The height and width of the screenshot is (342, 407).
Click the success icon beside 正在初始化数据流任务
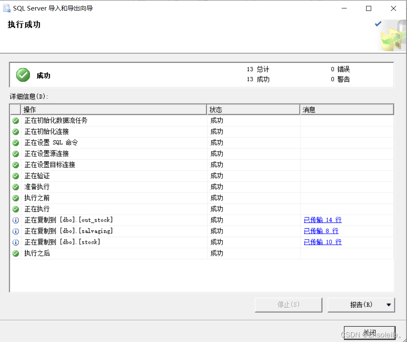click(16, 120)
